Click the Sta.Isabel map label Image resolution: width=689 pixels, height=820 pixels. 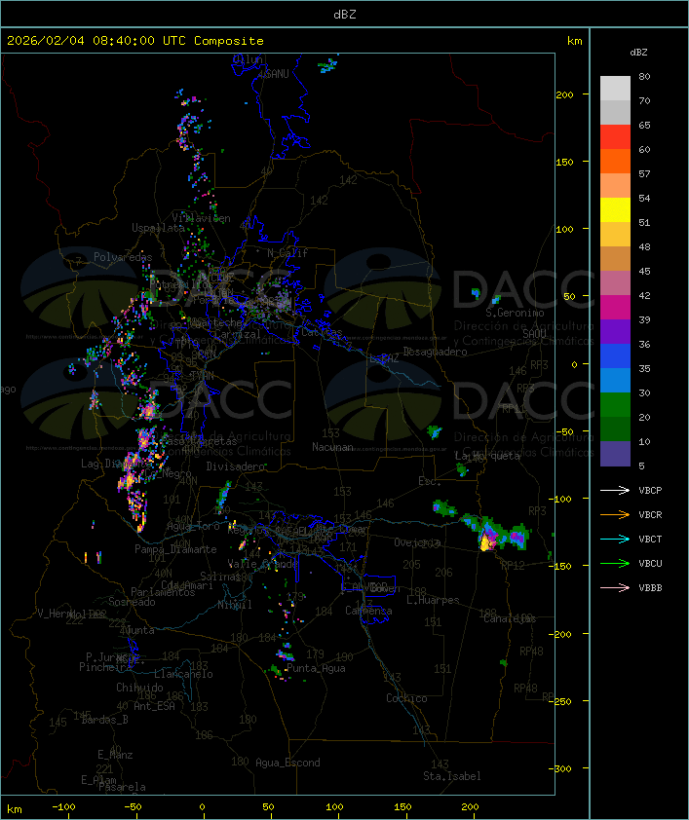[452, 776]
